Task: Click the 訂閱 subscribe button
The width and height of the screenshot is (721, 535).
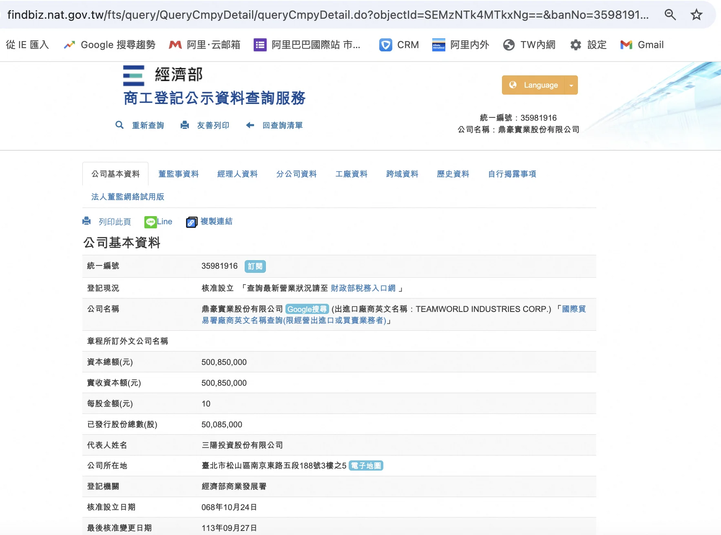Action: pyautogui.click(x=255, y=266)
